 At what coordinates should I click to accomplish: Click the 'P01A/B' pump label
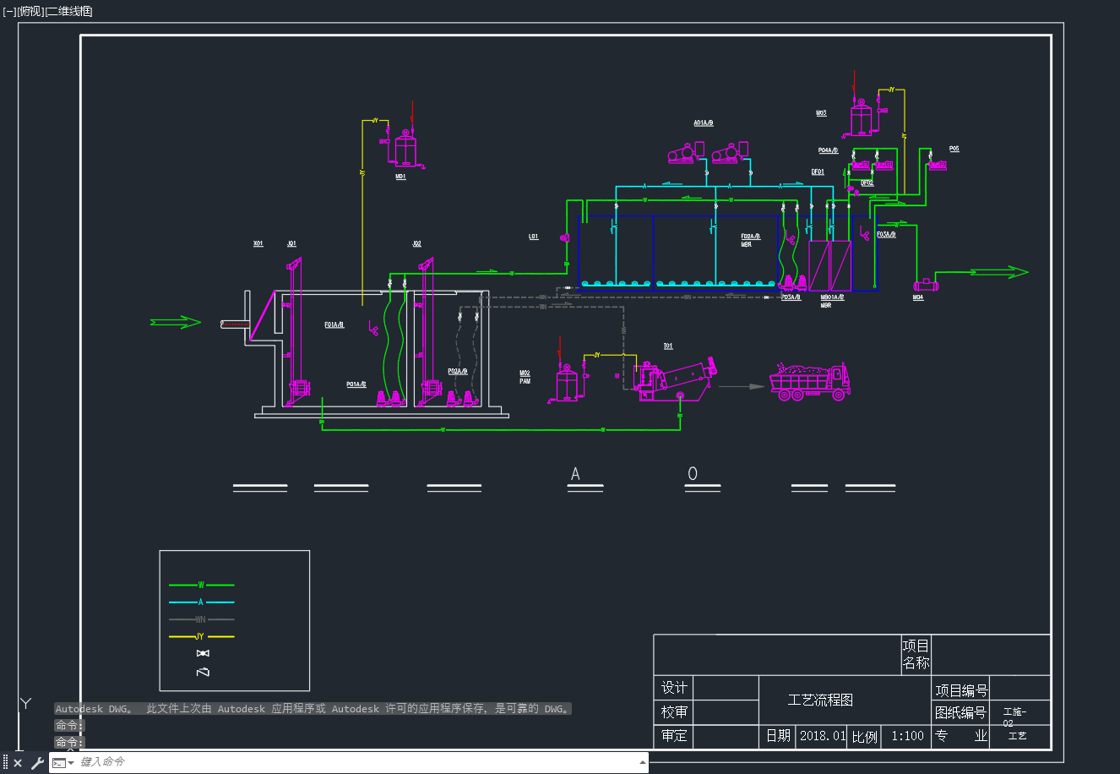(x=356, y=384)
